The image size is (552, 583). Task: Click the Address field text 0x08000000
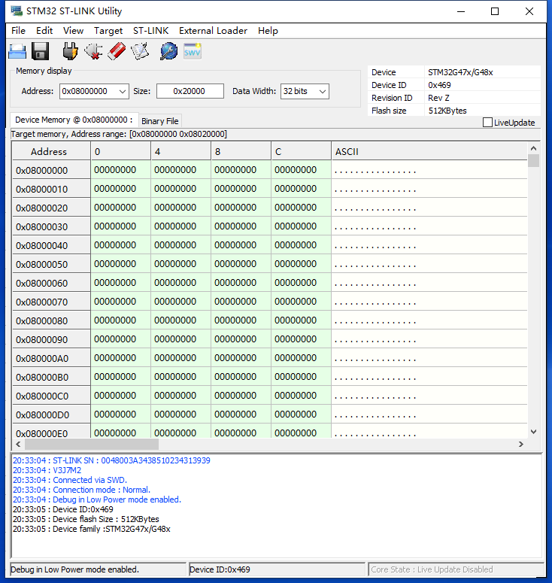84,91
